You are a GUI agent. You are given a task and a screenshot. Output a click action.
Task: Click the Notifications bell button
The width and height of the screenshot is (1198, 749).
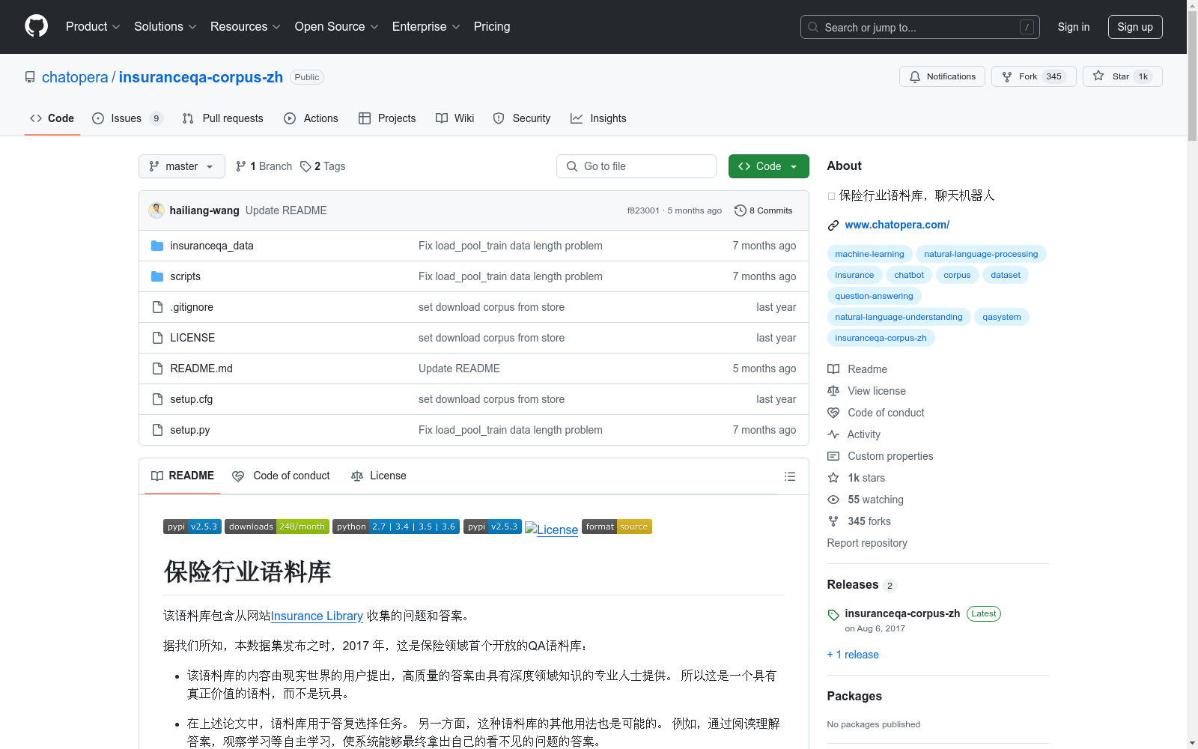pyautogui.click(x=942, y=76)
